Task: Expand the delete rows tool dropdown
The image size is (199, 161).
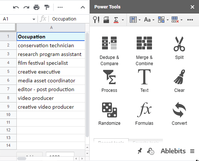Action: pyautogui.click(x=182, y=20)
